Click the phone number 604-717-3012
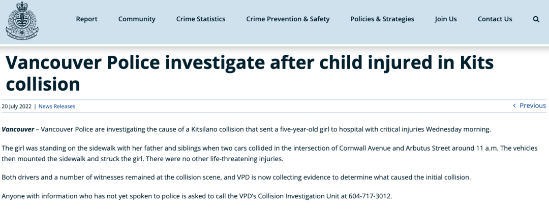This screenshot has height=214, width=549. click(x=370, y=196)
